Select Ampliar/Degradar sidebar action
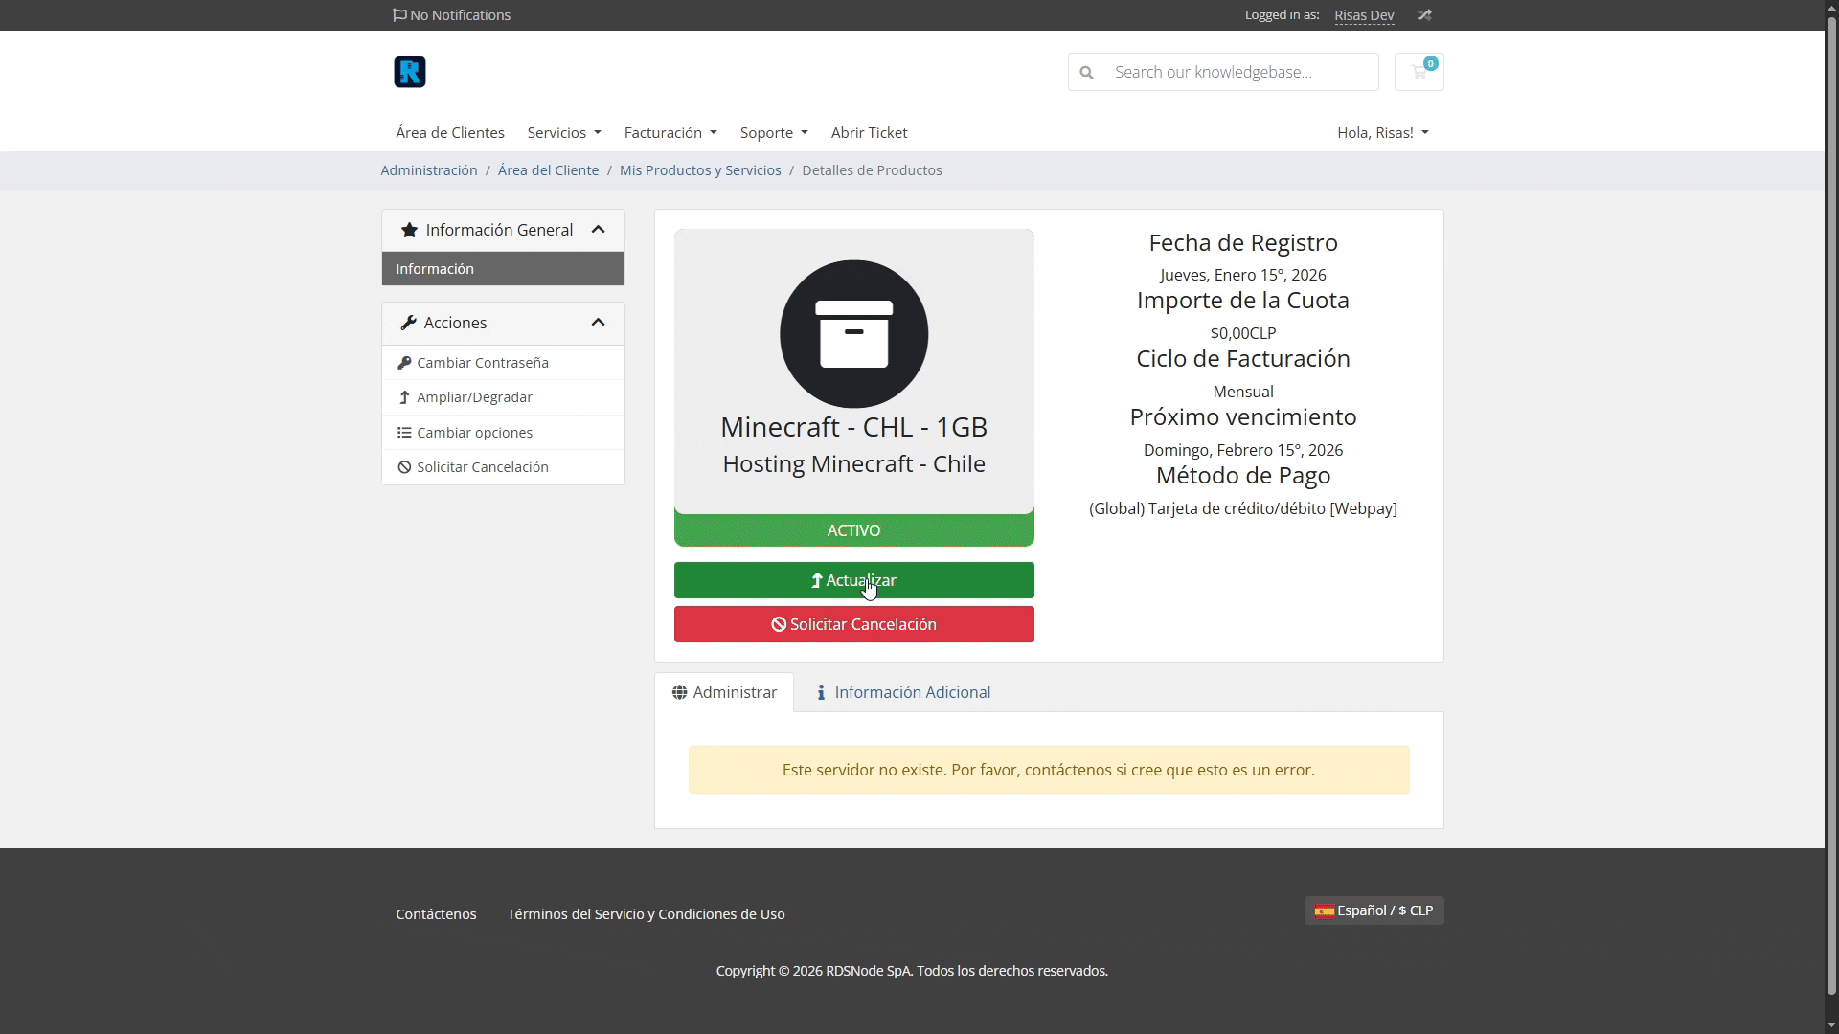1839x1034 pixels. tap(474, 397)
